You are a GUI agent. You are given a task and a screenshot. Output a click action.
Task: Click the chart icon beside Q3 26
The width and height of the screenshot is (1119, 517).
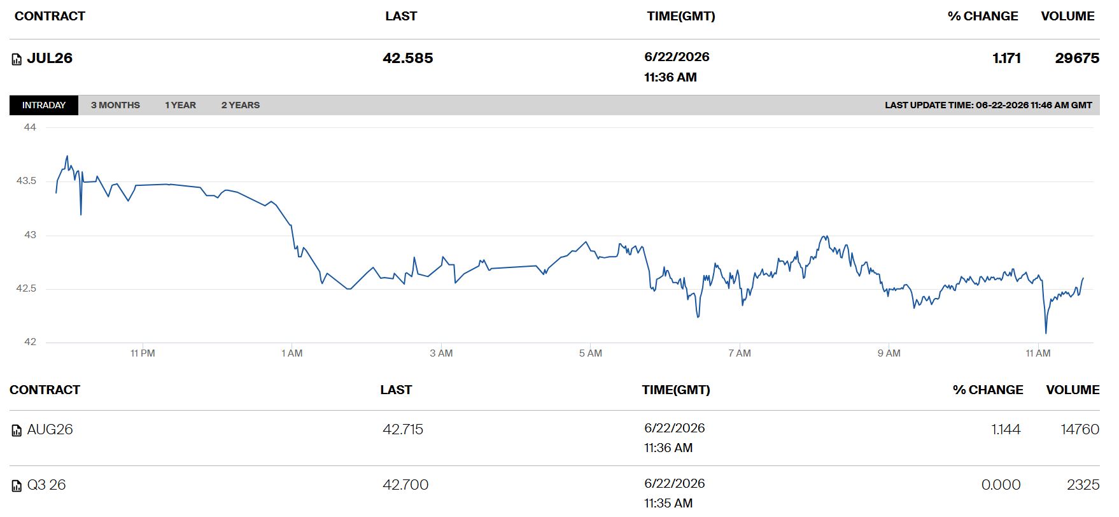coord(17,486)
